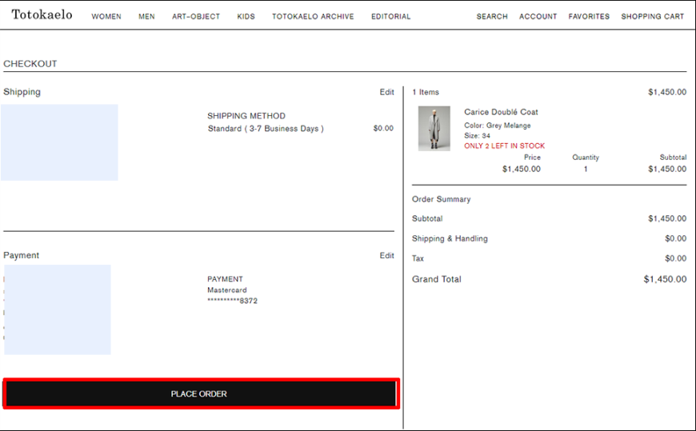Click the PLACE ORDER button
The width and height of the screenshot is (696, 431).
[x=201, y=393]
